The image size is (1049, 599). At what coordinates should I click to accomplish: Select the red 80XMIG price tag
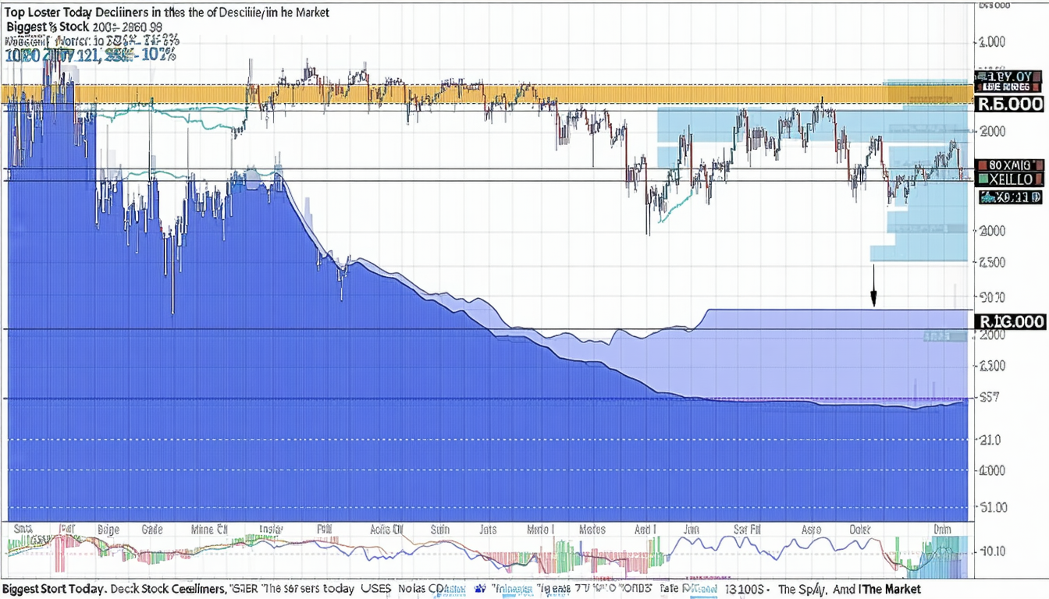click(x=1010, y=165)
